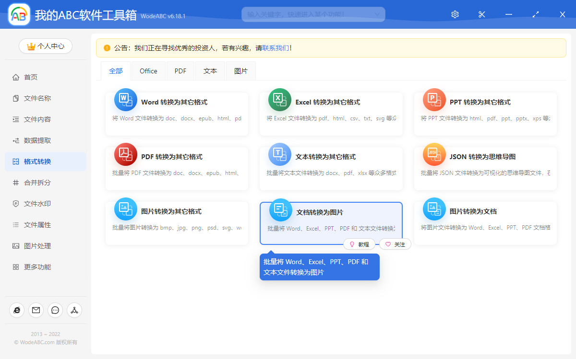This screenshot has height=359, width=576.
Task: Click the chat bubble feedback icon
Action: pyautogui.click(x=55, y=310)
